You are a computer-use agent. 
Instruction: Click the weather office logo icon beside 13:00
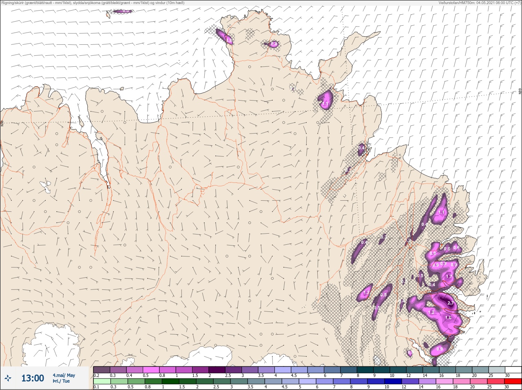coord(8,379)
